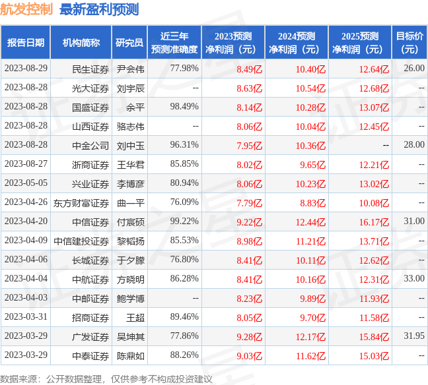This screenshot has height=385, width=428.
Task: Click the 机构简称 column header
Action: (81, 42)
